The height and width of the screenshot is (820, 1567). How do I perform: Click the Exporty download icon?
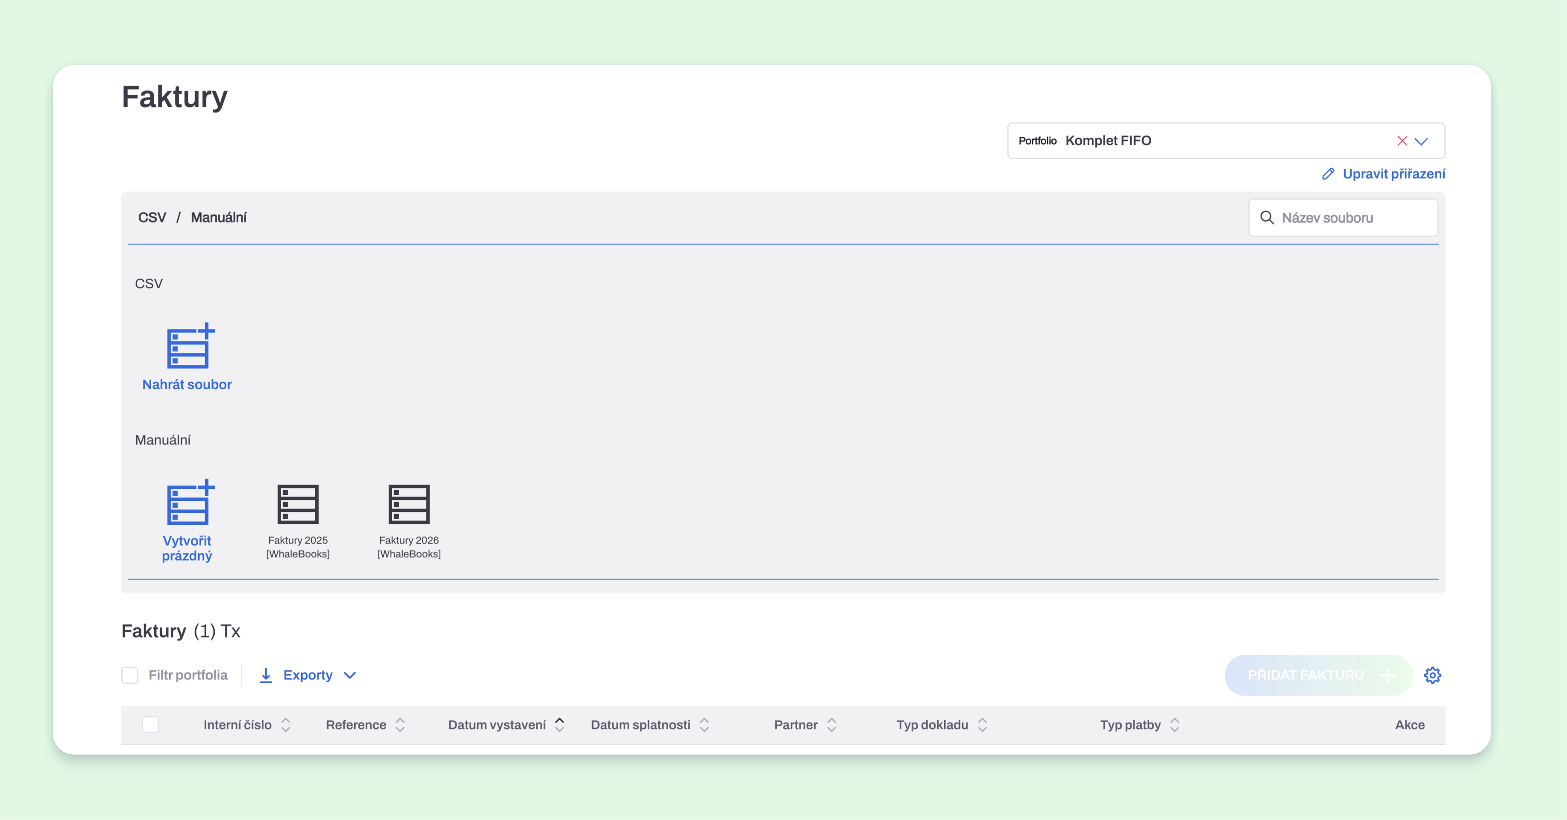point(266,675)
